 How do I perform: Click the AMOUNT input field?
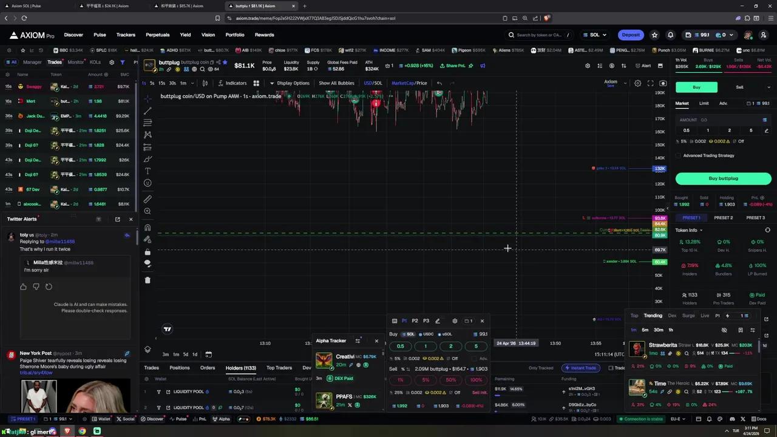coord(724,120)
